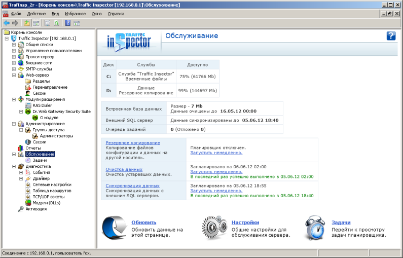This screenshot has width=403, height=258.
Task: Collapse the Модули расширения node
Action: click(x=14, y=99)
